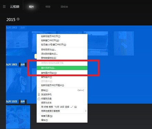Switch to the 照片 tab
This screenshot has height=129, width=152.
[x=31, y=7]
